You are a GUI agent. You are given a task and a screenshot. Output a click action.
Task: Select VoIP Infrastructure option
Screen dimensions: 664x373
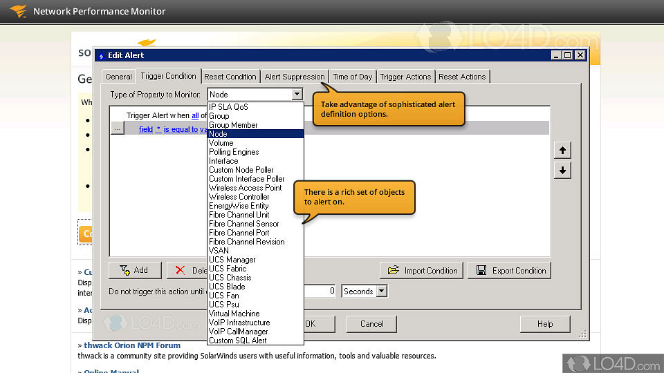(255, 323)
